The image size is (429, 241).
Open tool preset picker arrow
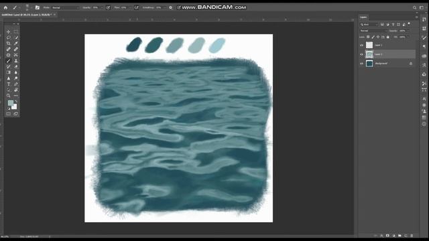(x=19, y=7)
